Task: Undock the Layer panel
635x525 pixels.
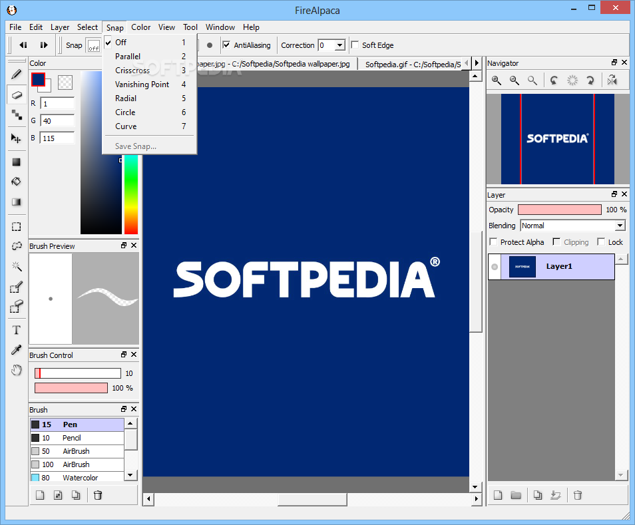Action: [614, 194]
